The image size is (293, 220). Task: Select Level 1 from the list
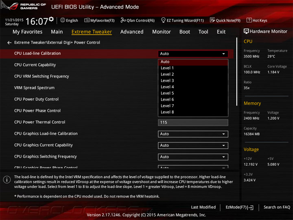coord(193,68)
